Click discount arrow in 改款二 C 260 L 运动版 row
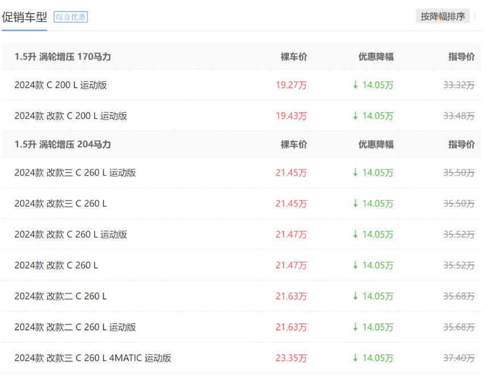Screen dimensions: 487x382 point(356,327)
